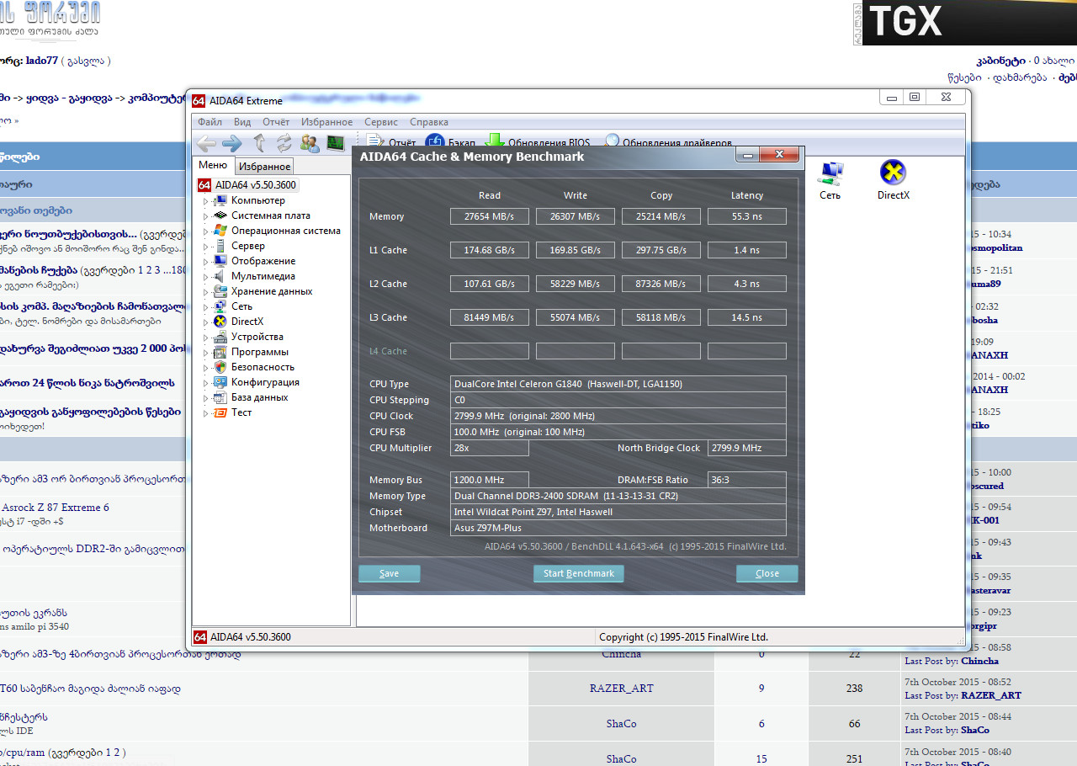Click the up-level arrow in AIDA64 toolbar

pos(259,143)
